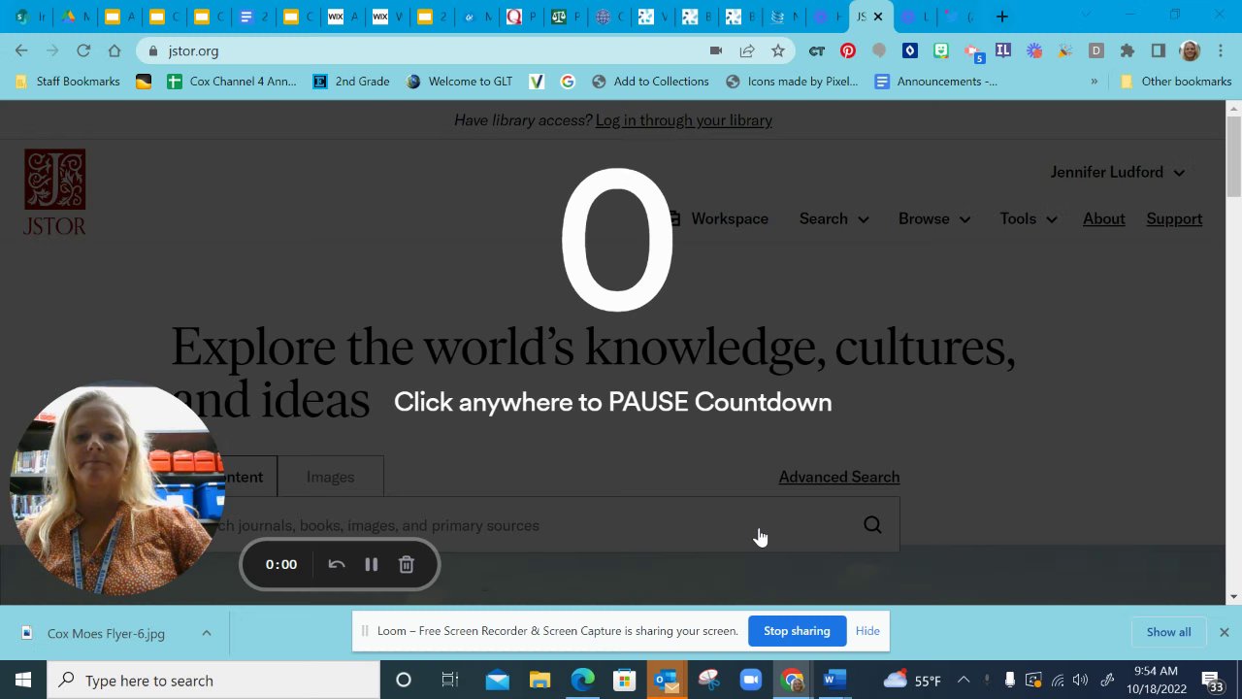The width and height of the screenshot is (1242, 699).
Task: Open Zoom from the taskbar
Action: click(750, 681)
